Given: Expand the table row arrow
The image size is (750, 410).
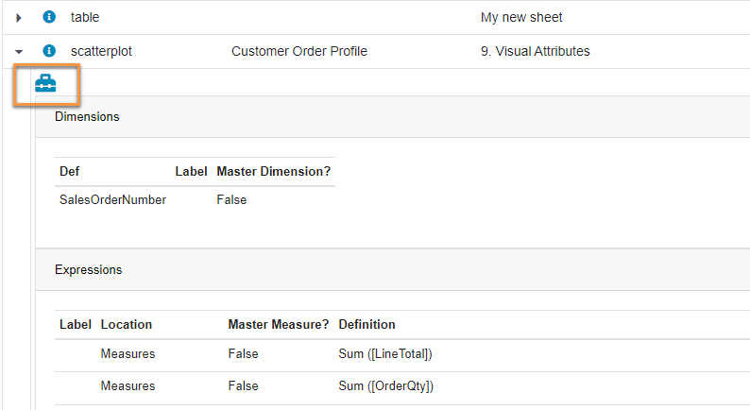Looking at the screenshot, I should (x=19, y=17).
